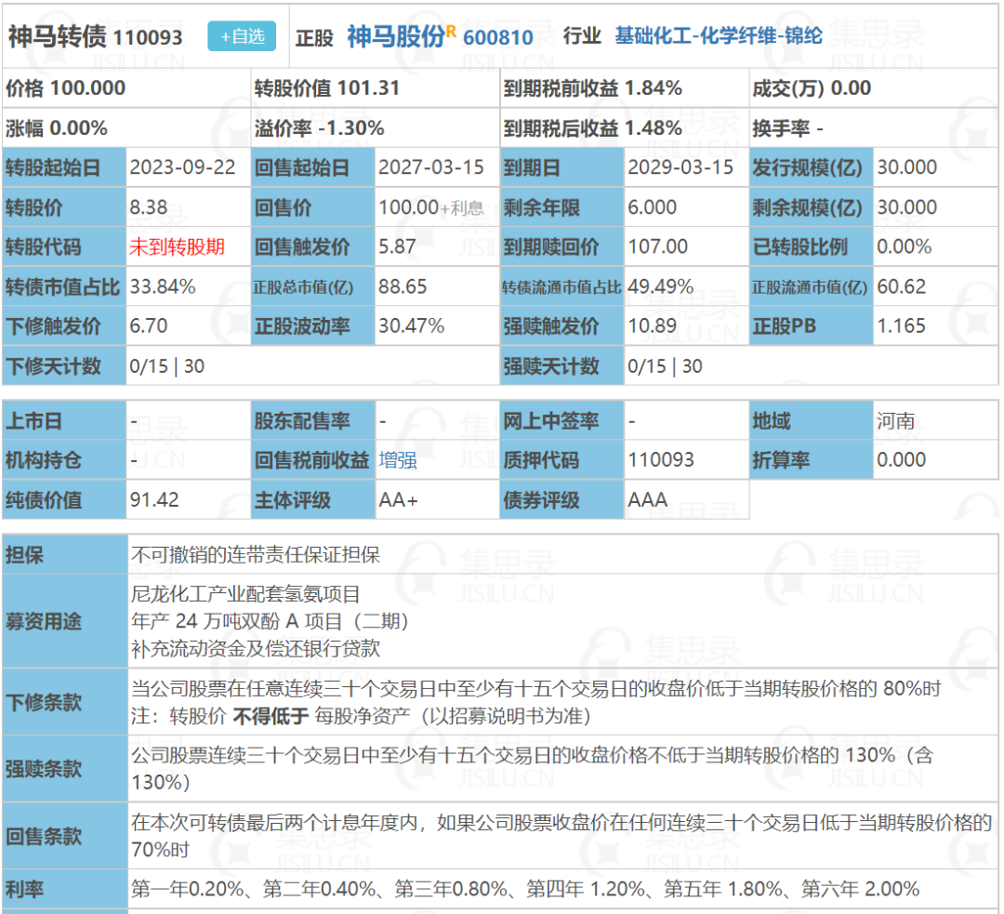Open the stock code 600810 link
This screenshot has height=914, width=1004.
(x=497, y=38)
